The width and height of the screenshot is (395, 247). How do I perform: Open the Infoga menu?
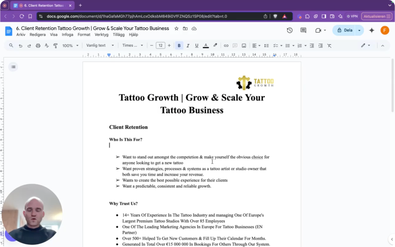coord(68,35)
